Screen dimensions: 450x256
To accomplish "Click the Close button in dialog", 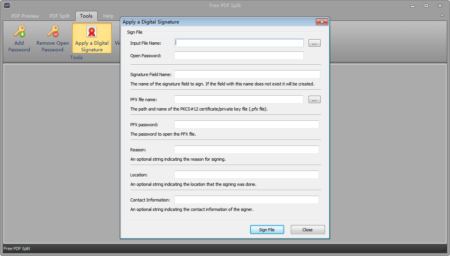I will click(308, 230).
